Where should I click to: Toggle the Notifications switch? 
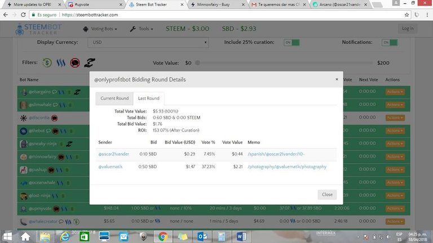[x=390, y=42]
